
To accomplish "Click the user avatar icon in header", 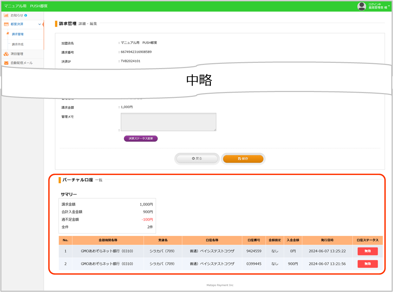I will [x=362, y=6].
